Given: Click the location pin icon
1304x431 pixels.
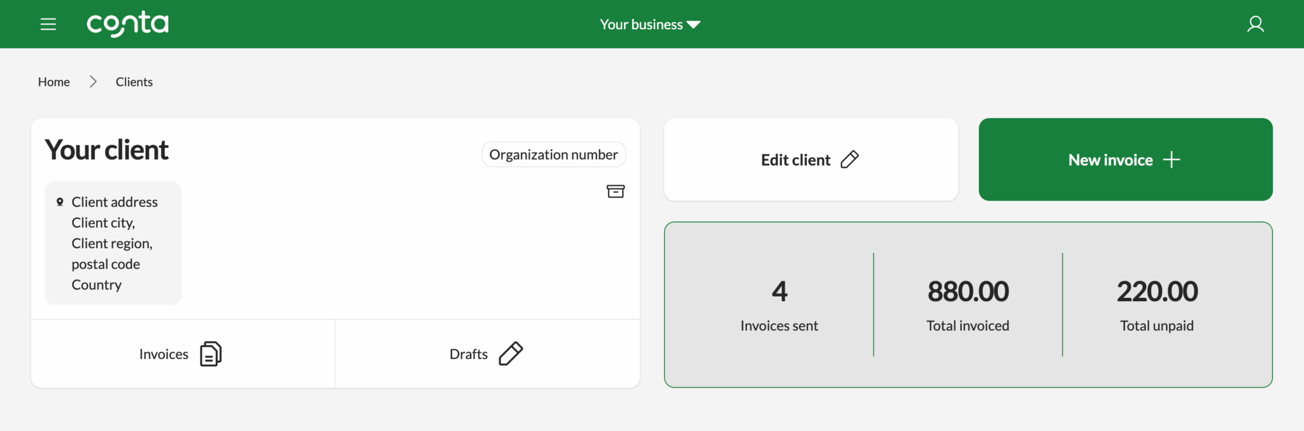Looking at the screenshot, I should tap(60, 202).
